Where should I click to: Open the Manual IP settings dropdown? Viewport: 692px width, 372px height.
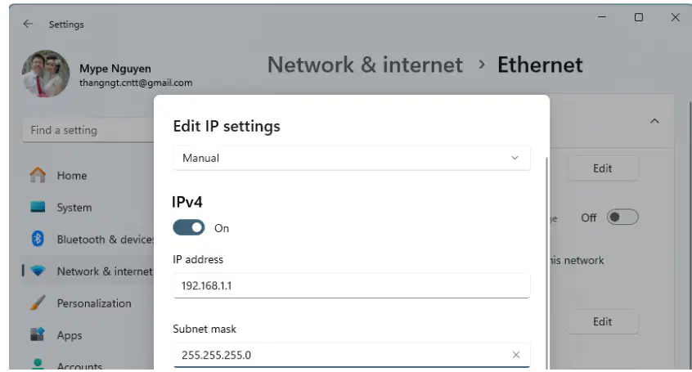click(351, 158)
